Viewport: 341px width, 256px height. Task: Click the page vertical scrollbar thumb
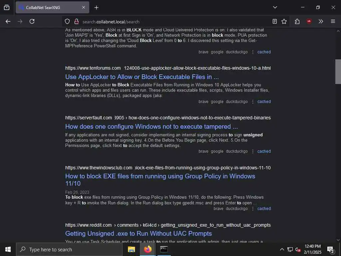pyautogui.click(x=338, y=71)
